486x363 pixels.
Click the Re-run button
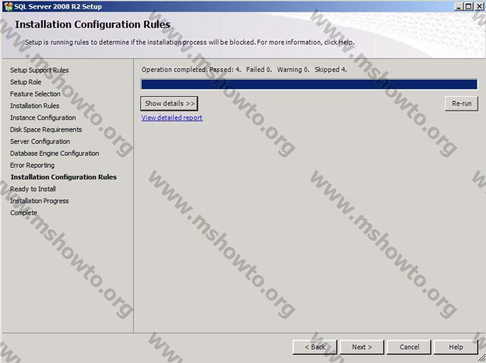click(x=462, y=104)
